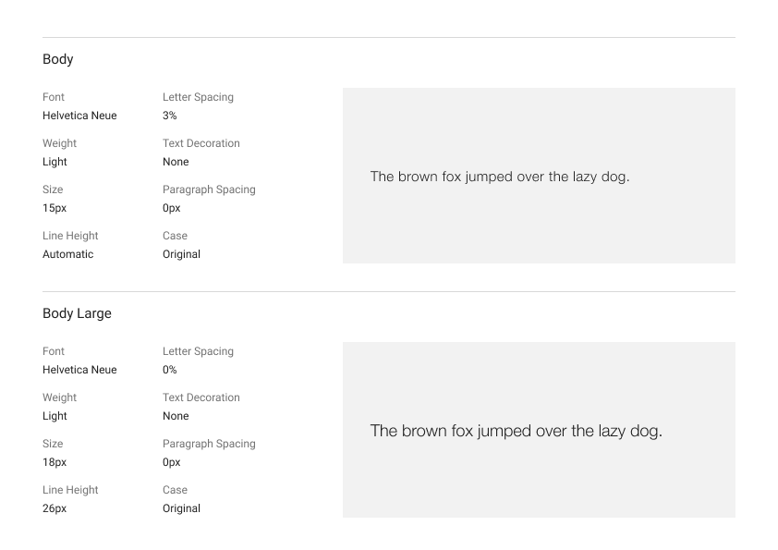
Task: Click the 3% letter spacing value
Action: click(x=169, y=116)
